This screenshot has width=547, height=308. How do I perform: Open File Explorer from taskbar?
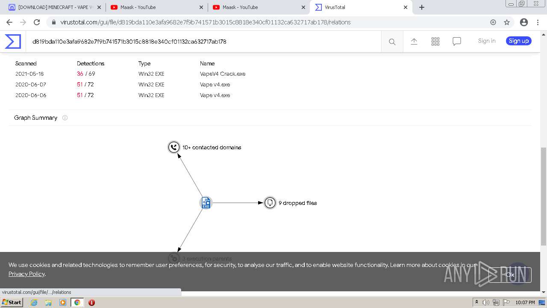point(48,302)
